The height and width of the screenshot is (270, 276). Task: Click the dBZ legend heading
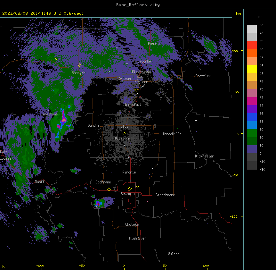click(x=259, y=17)
